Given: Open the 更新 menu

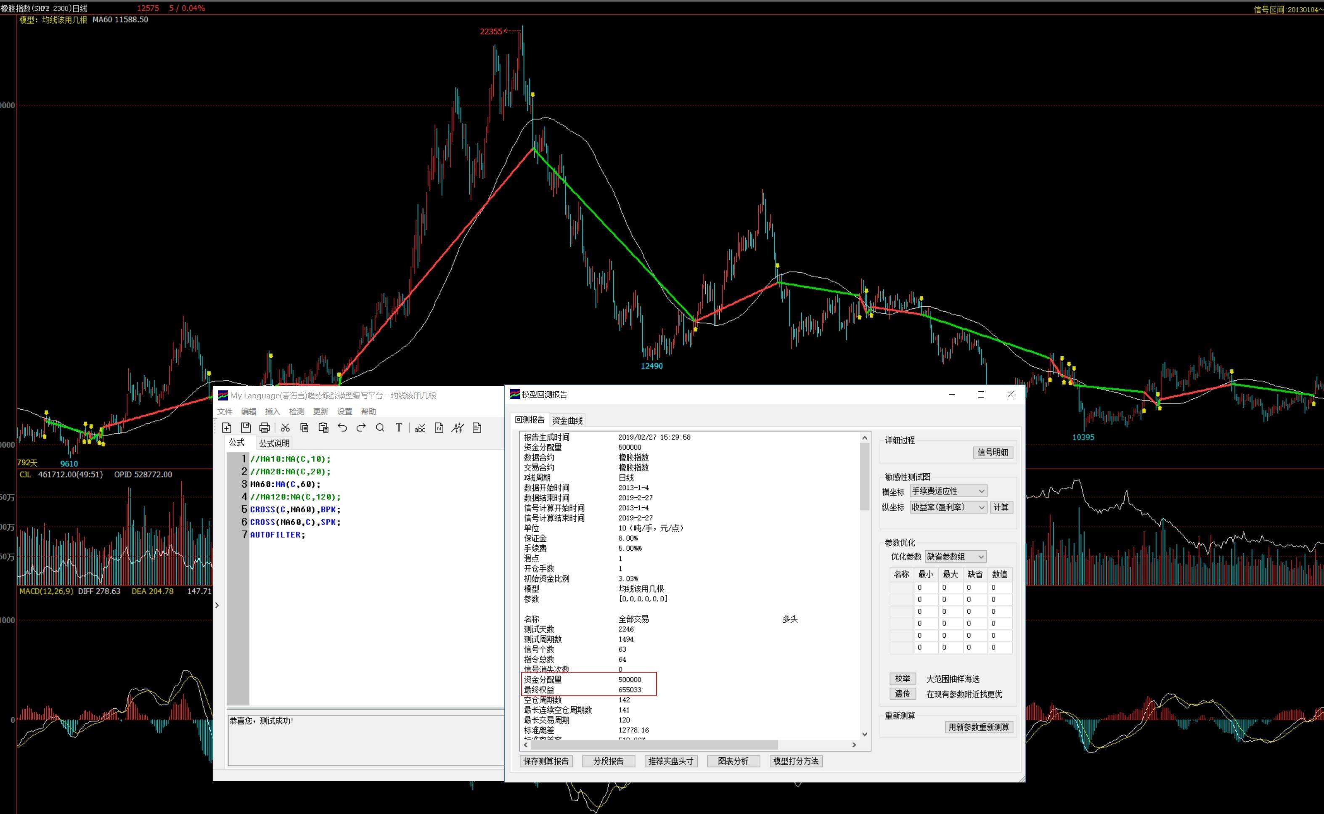Looking at the screenshot, I should point(321,411).
